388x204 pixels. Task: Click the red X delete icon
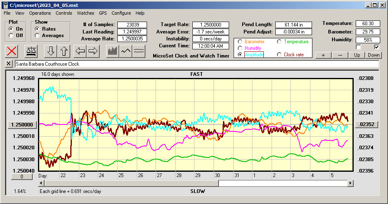point(11,51)
